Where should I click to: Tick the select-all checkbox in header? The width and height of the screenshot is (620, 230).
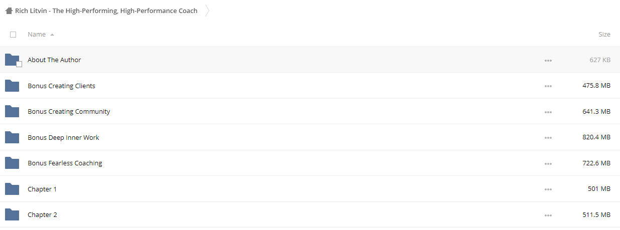13,35
